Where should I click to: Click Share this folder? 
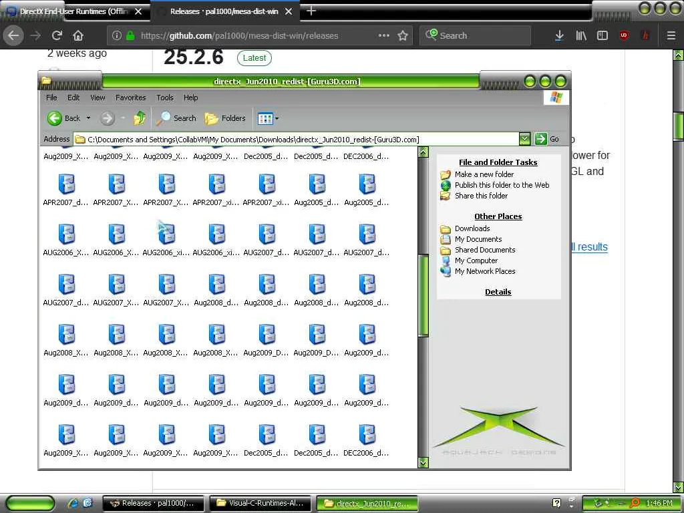click(481, 196)
